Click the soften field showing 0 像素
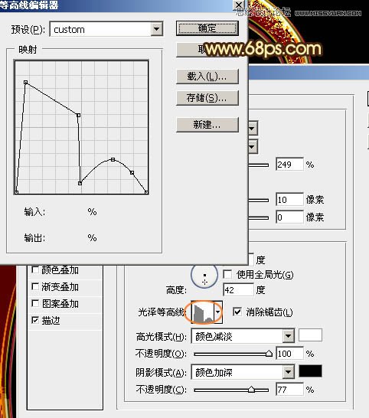 pos(290,217)
